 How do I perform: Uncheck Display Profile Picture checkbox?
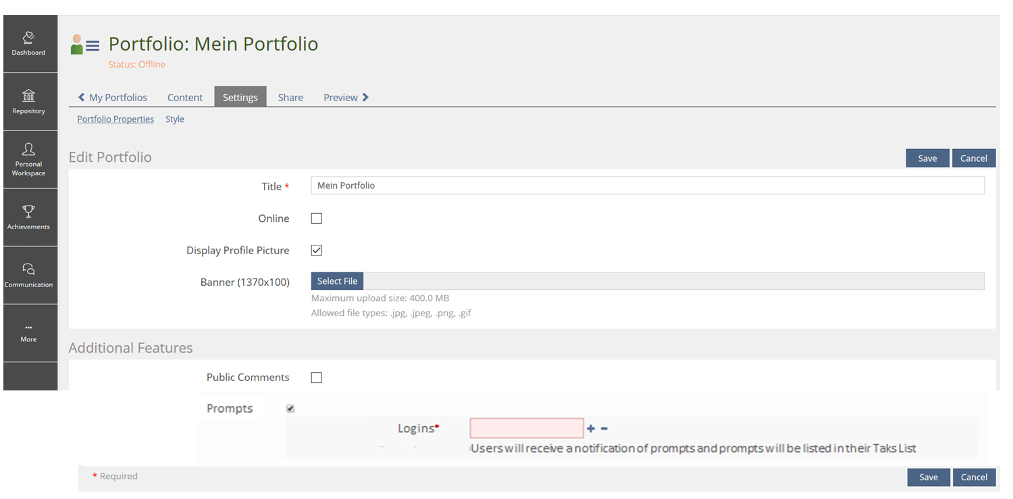tap(316, 250)
